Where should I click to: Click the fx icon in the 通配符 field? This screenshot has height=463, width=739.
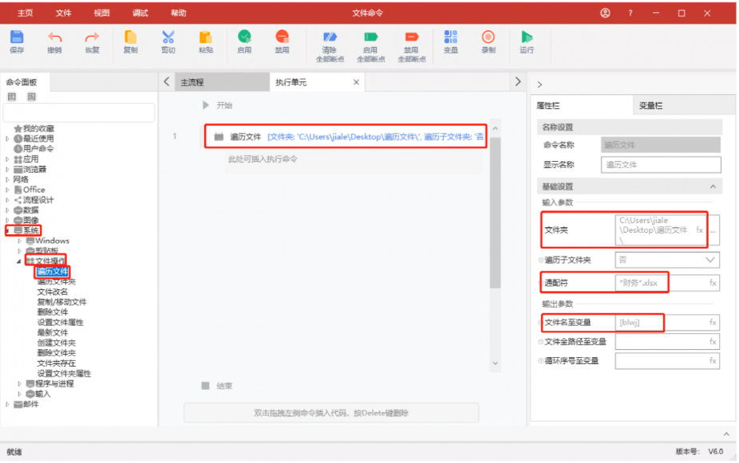[713, 283]
